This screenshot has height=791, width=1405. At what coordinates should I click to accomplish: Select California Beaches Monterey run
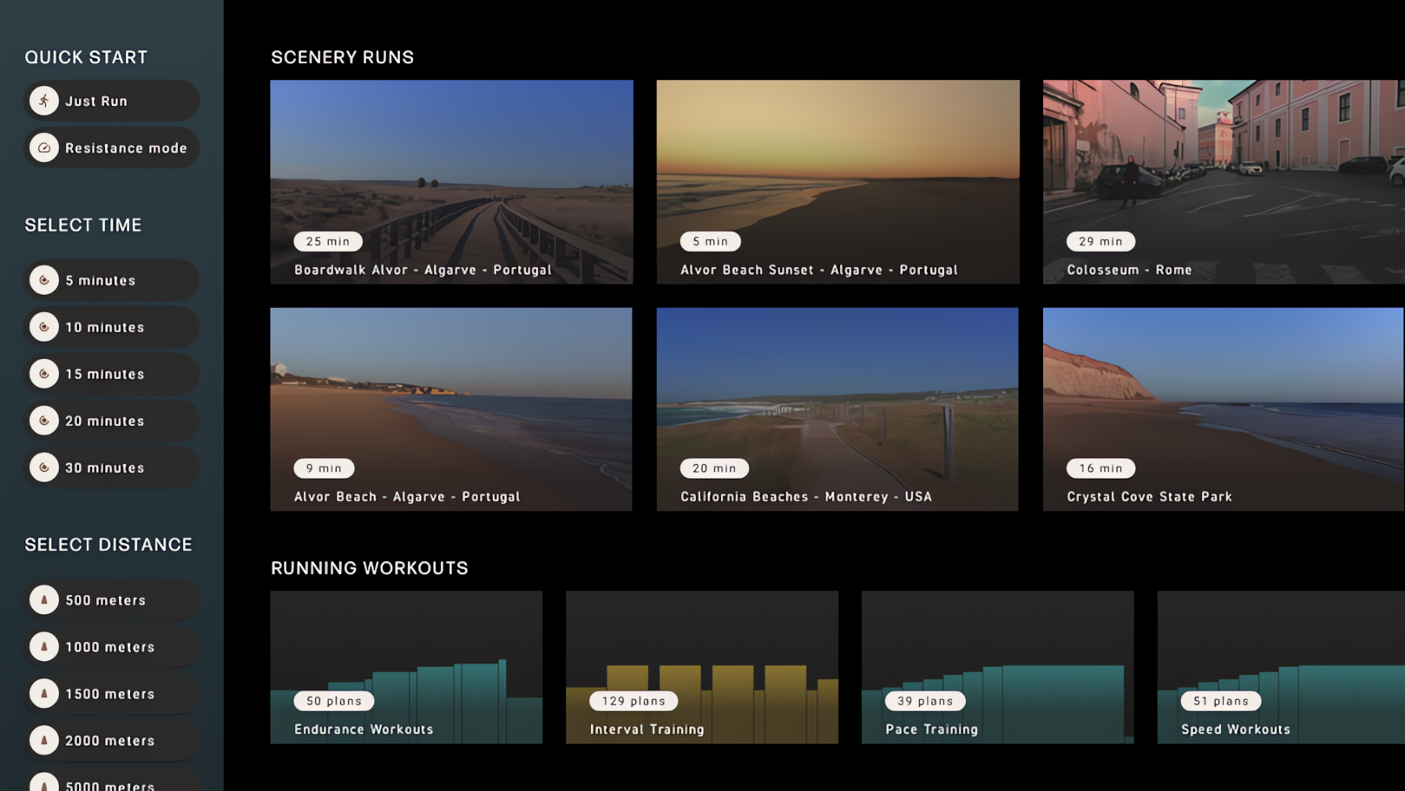(x=837, y=409)
